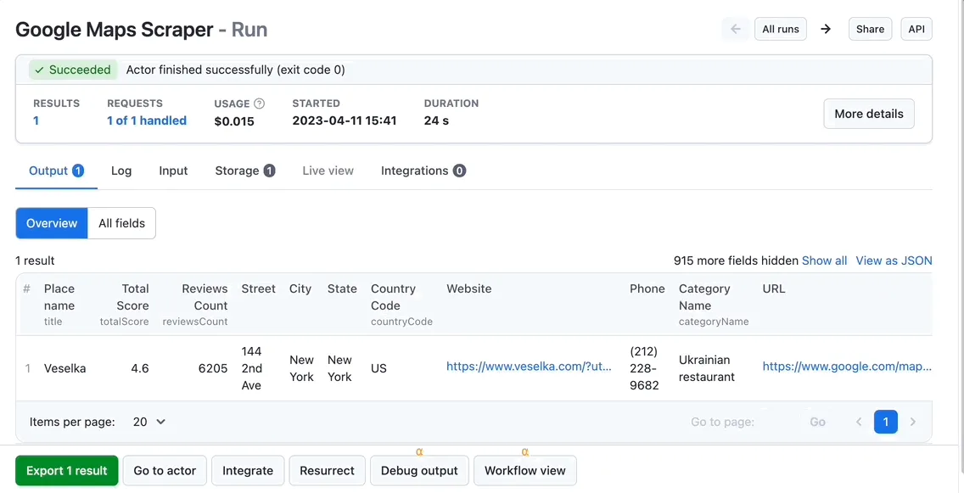Image resolution: width=964 pixels, height=493 pixels.
Task: Click the Veselka place name cell
Action: coord(64,369)
